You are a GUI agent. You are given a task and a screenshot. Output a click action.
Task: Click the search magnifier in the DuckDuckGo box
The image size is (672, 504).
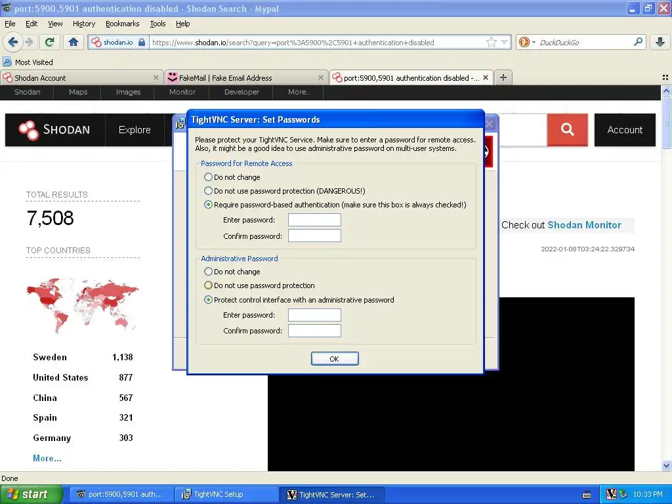click(638, 42)
